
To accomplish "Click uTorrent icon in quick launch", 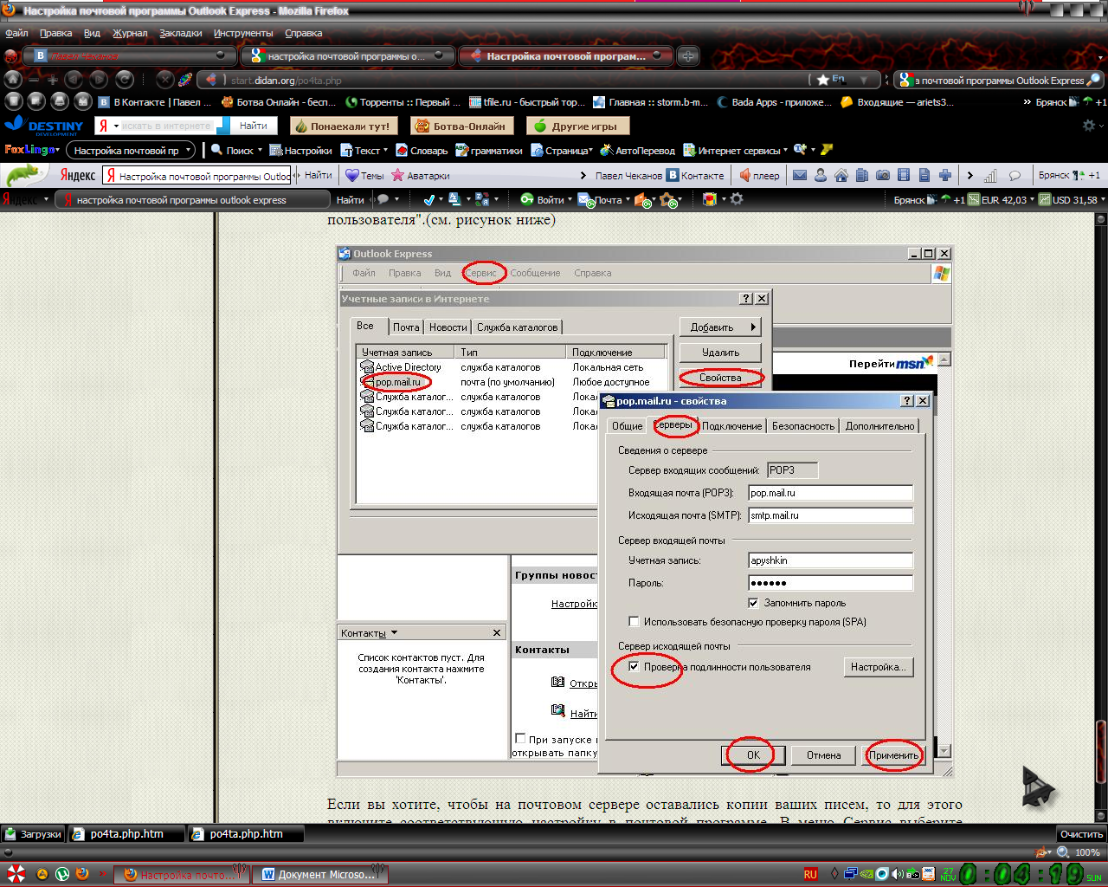I will (x=62, y=873).
